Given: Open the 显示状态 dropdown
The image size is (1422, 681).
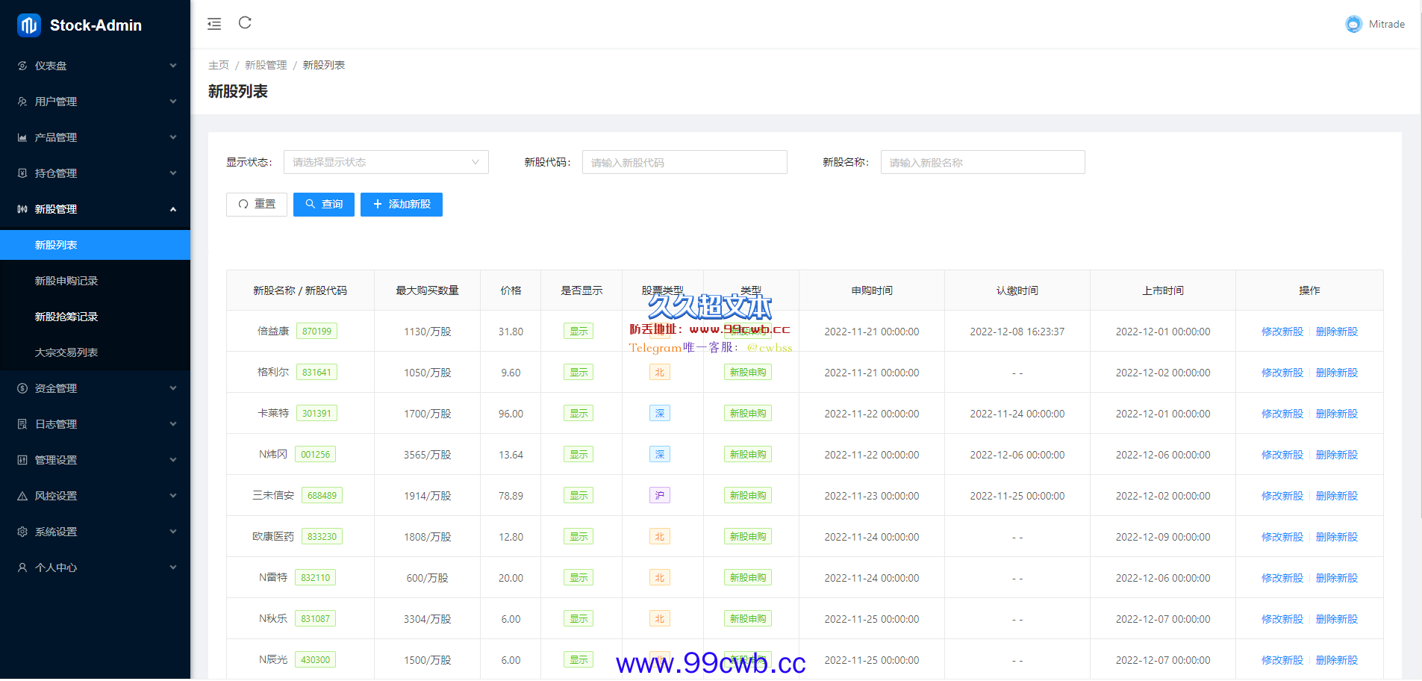Looking at the screenshot, I should click(x=386, y=162).
